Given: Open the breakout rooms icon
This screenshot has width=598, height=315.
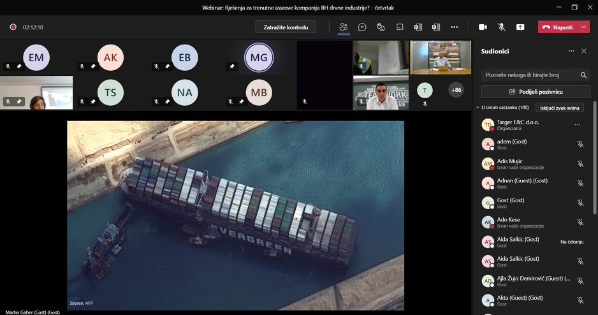Looking at the screenshot, I should tap(399, 27).
